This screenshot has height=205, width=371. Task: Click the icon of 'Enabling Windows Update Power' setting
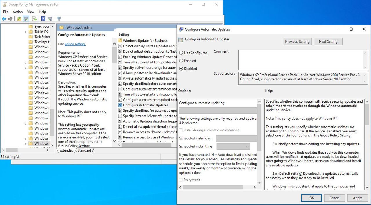click(x=120, y=57)
